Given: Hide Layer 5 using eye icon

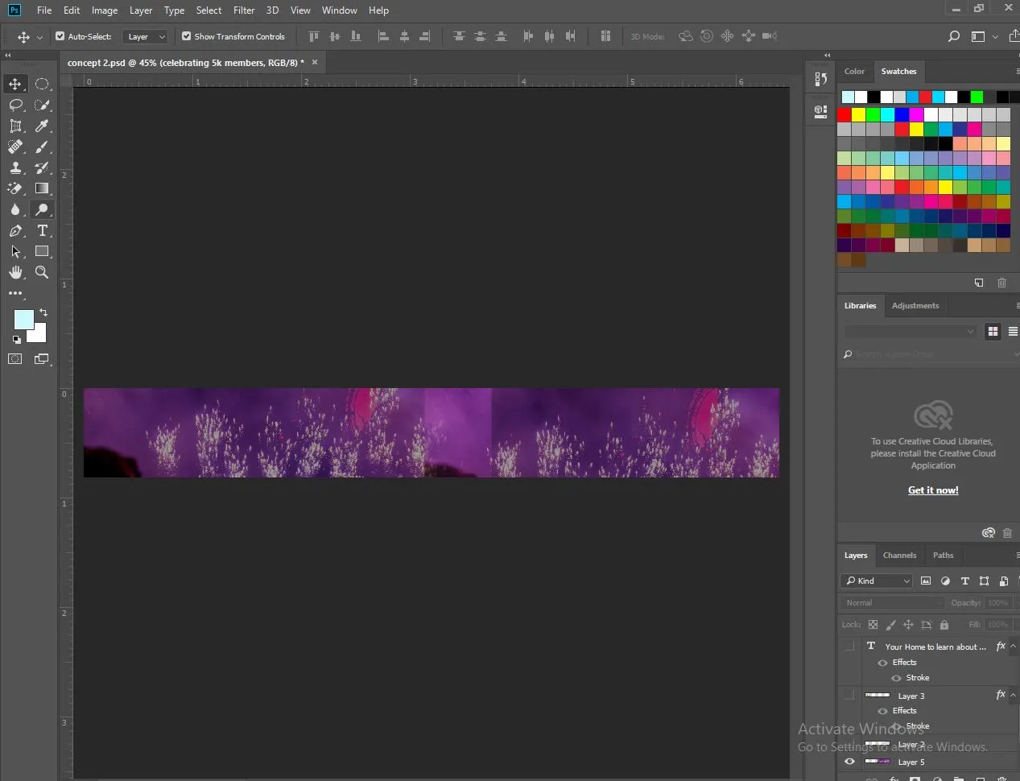Looking at the screenshot, I should (x=849, y=762).
